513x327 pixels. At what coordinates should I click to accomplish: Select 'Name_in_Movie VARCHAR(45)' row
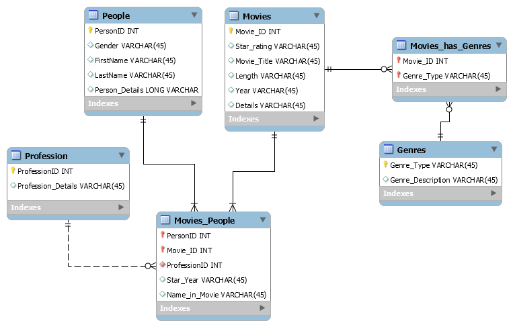pos(213,295)
